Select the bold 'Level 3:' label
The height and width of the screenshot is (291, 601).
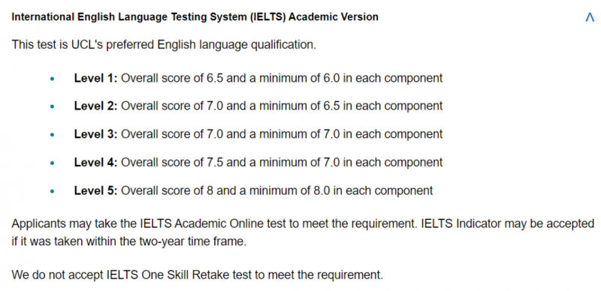pos(96,134)
